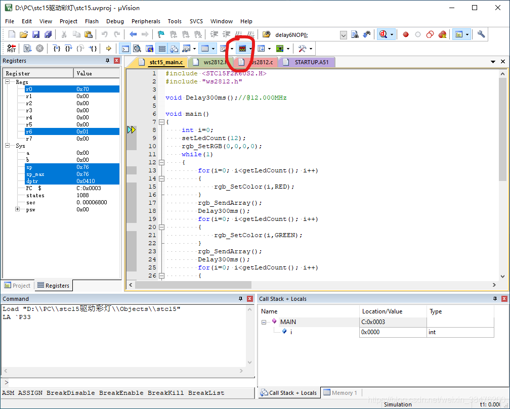Image resolution: width=510 pixels, height=409 pixels.
Task: Reset the CPU with RST button
Action: (x=12, y=49)
